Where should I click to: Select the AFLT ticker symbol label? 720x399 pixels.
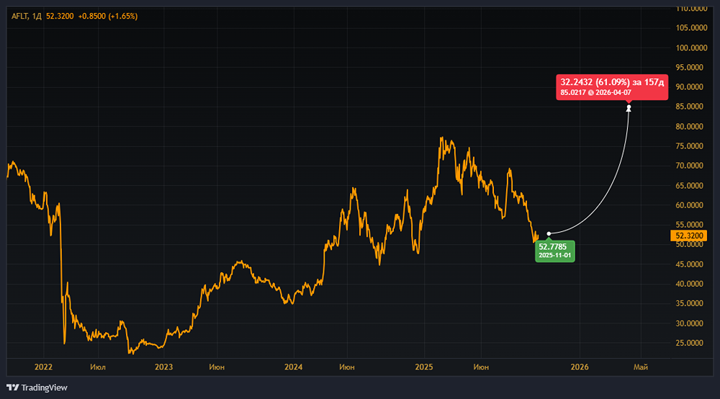pyautogui.click(x=19, y=16)
